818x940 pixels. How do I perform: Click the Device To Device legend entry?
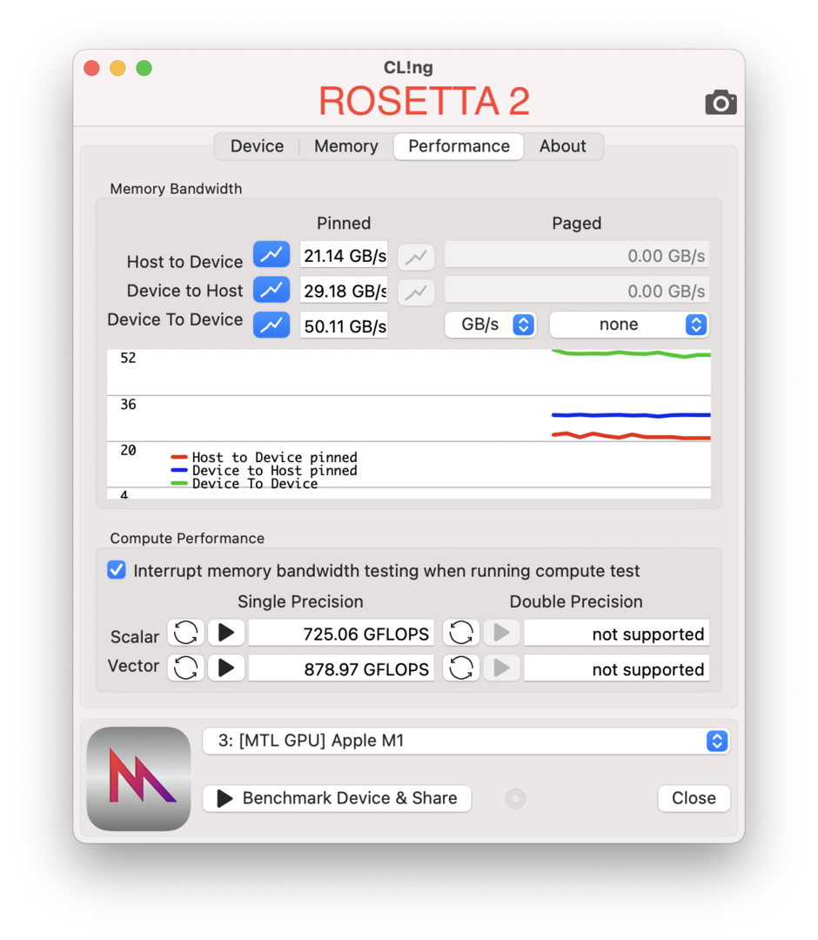coord(245,484)
